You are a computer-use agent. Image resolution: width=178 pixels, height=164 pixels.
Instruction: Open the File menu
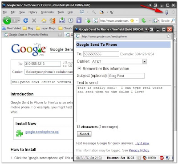pos(5,12)
